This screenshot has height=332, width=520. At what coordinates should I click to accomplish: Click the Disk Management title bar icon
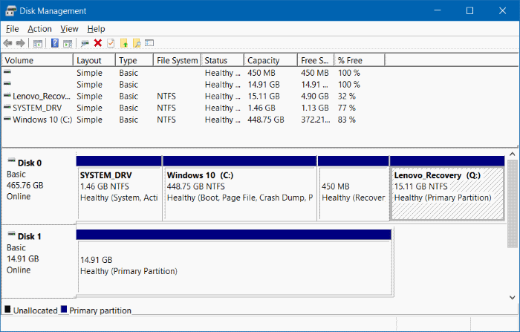(x=10, y=11)
